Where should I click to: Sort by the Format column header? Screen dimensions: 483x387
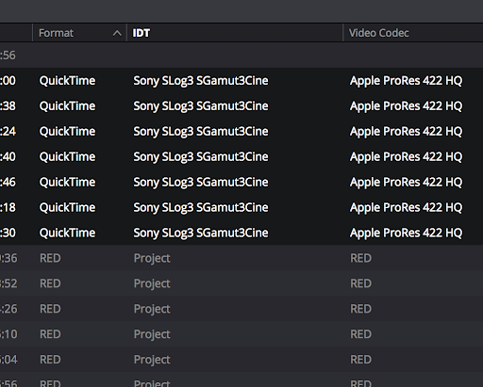79,33
